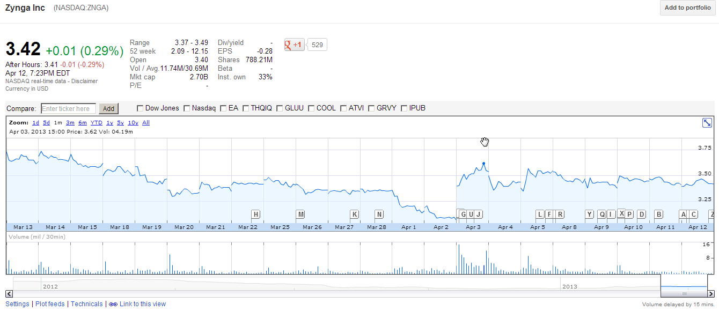Enable the Dow Jones comparison checkbox
This screenshot has width=719, height=318.
pos(141,108)
